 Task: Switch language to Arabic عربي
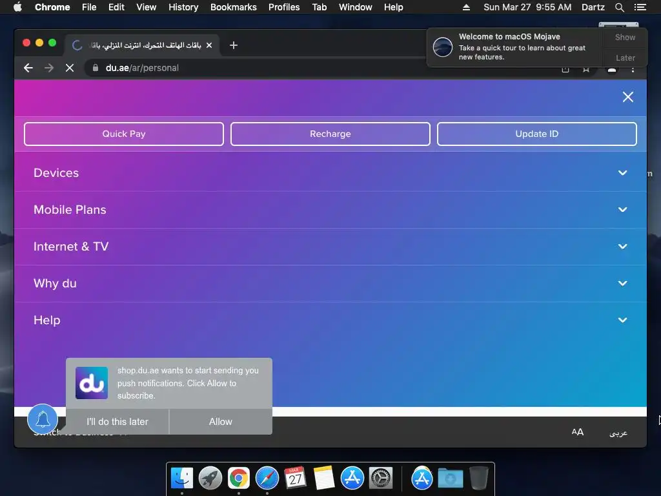tap(618, 433)
